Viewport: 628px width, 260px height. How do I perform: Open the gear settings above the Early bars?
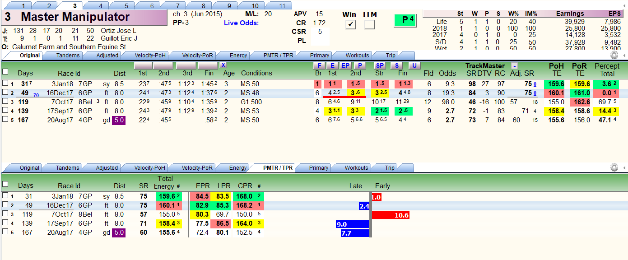[614, 167]
